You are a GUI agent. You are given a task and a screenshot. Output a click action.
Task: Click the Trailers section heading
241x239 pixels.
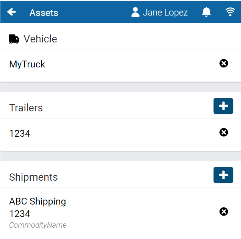tap(26, 108)
